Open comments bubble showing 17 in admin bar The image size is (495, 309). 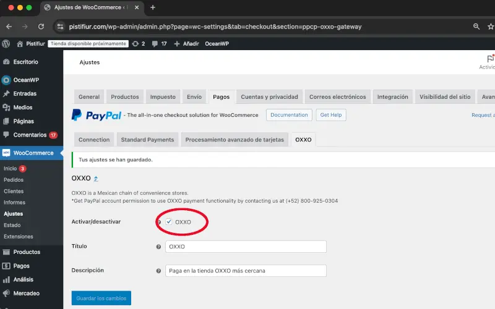coord(159,43)
